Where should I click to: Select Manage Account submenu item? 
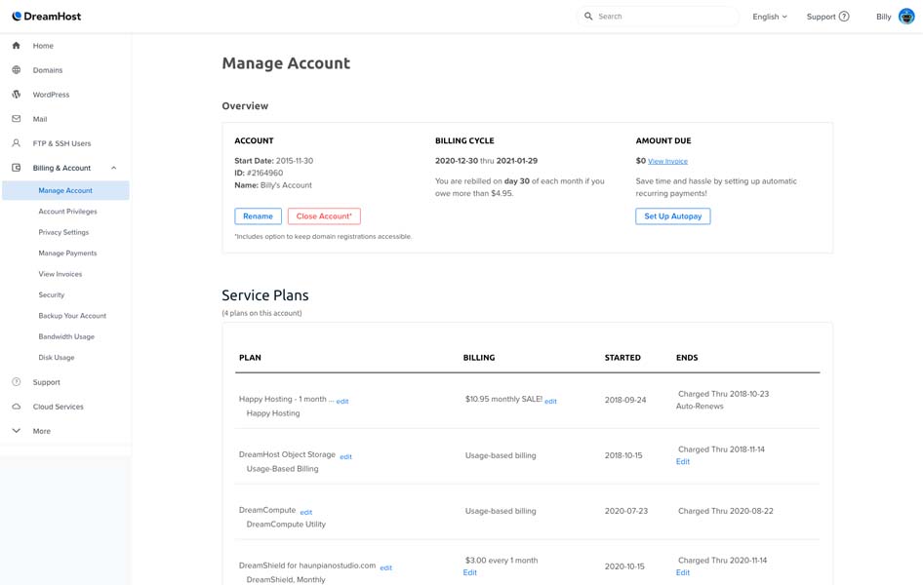65,190
